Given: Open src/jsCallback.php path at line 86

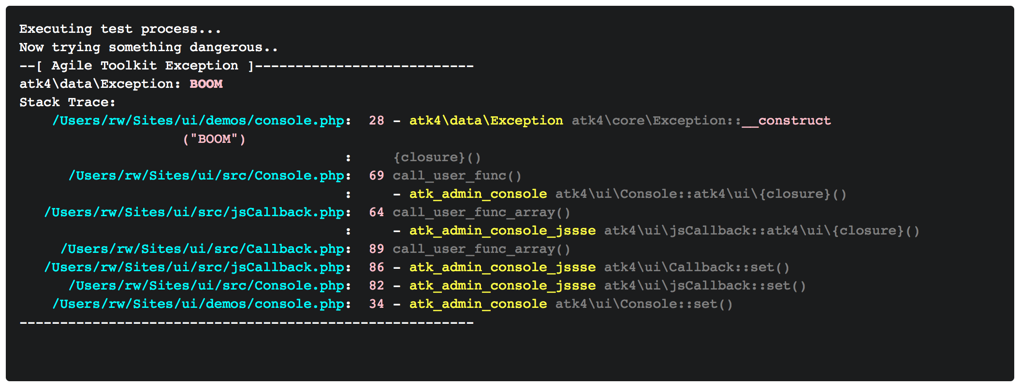Looking at the screenshot, I should pyautogui.click(x=194, y=267).
